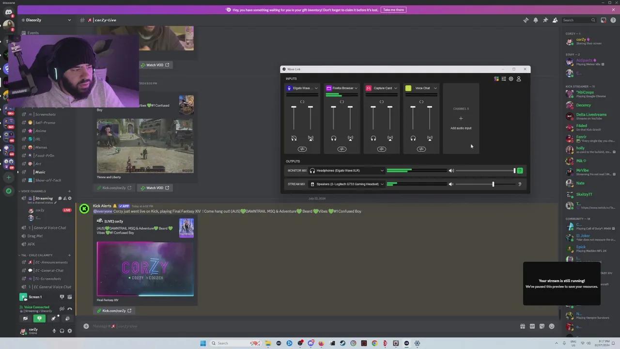Add audio input to Channel 5
620x349 pixels.
tap(461, 118)
